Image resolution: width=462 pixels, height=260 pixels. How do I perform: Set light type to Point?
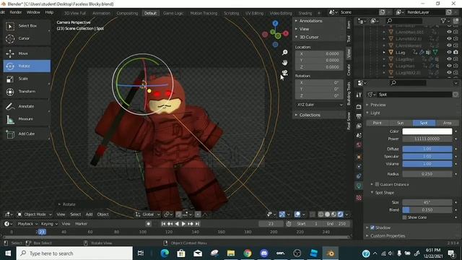377,123
